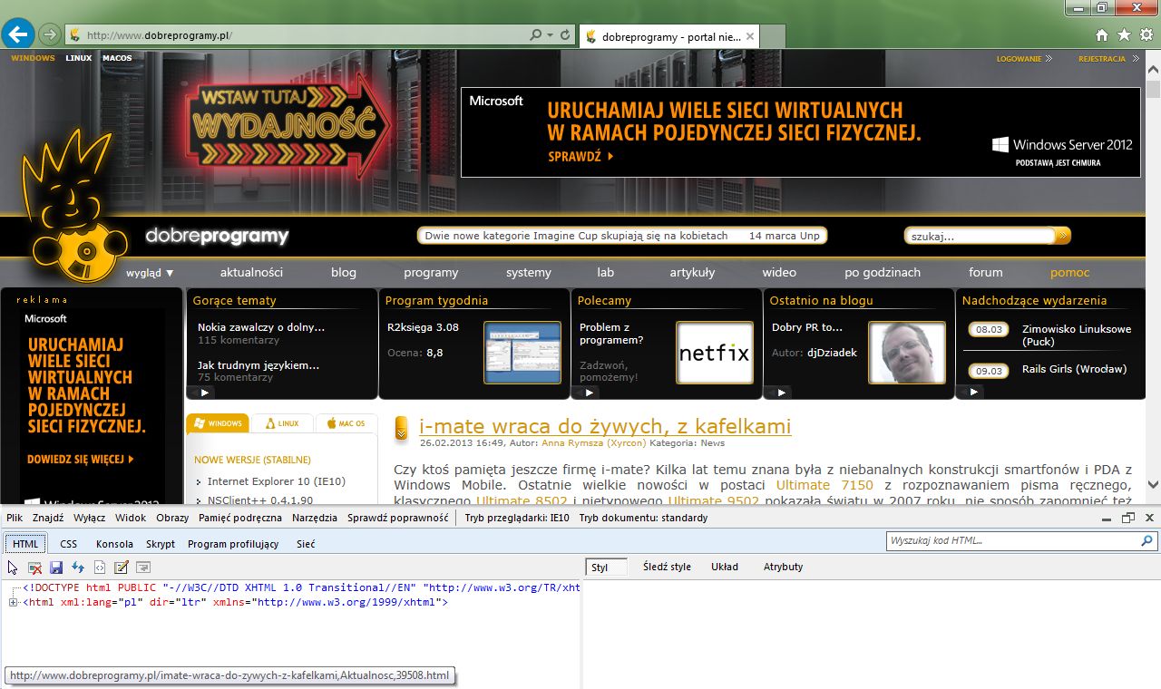Select the Śledź style pane tab

click(667, 567)
